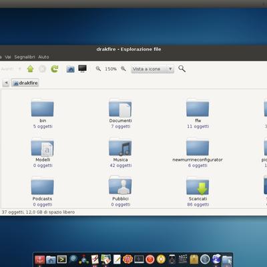Zoom out with the minus magnifier
Screen dimensions: 267x267
[x=98, y=69]
